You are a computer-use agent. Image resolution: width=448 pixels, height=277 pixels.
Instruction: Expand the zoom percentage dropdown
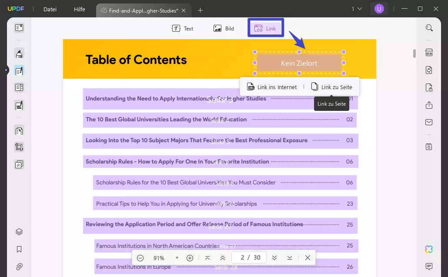coord(177,258)
